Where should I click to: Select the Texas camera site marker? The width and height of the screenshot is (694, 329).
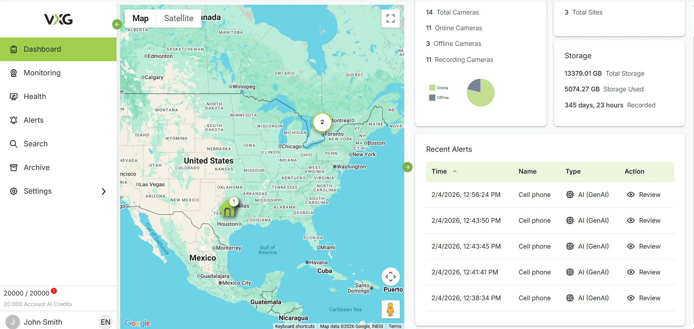(228, 209)
